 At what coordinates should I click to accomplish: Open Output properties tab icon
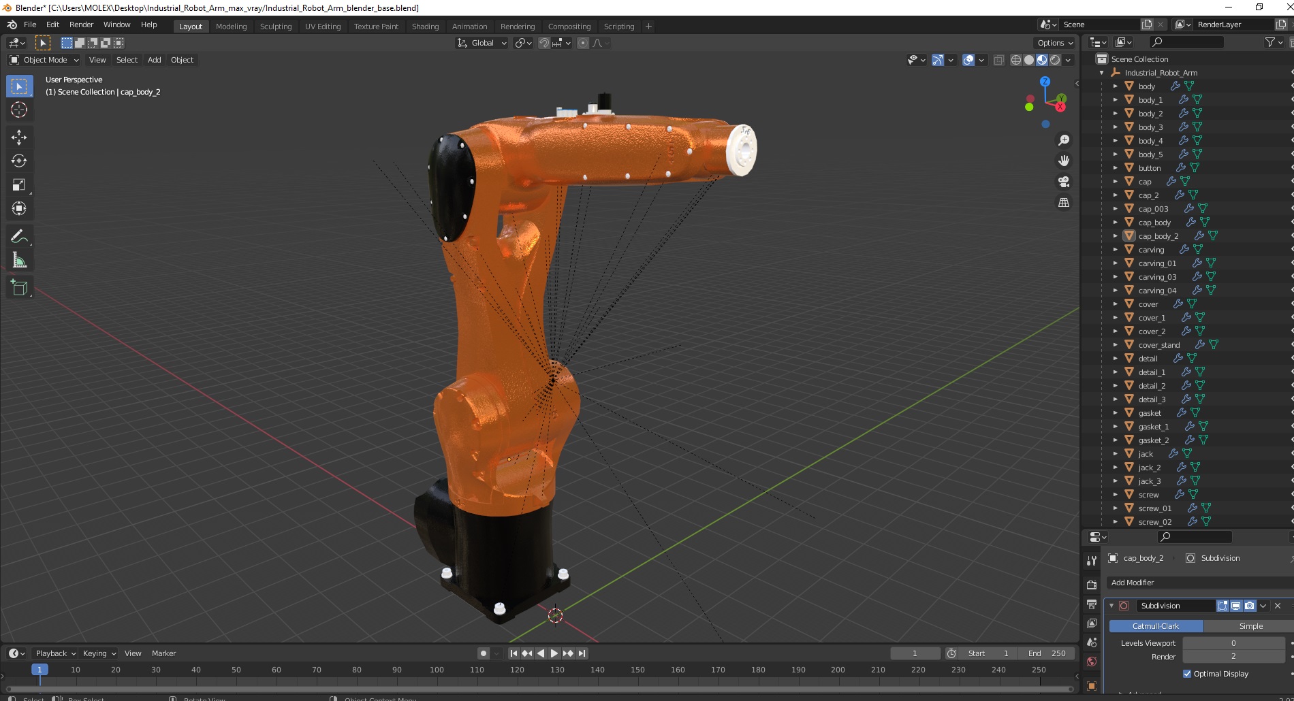click(1092, 604)
